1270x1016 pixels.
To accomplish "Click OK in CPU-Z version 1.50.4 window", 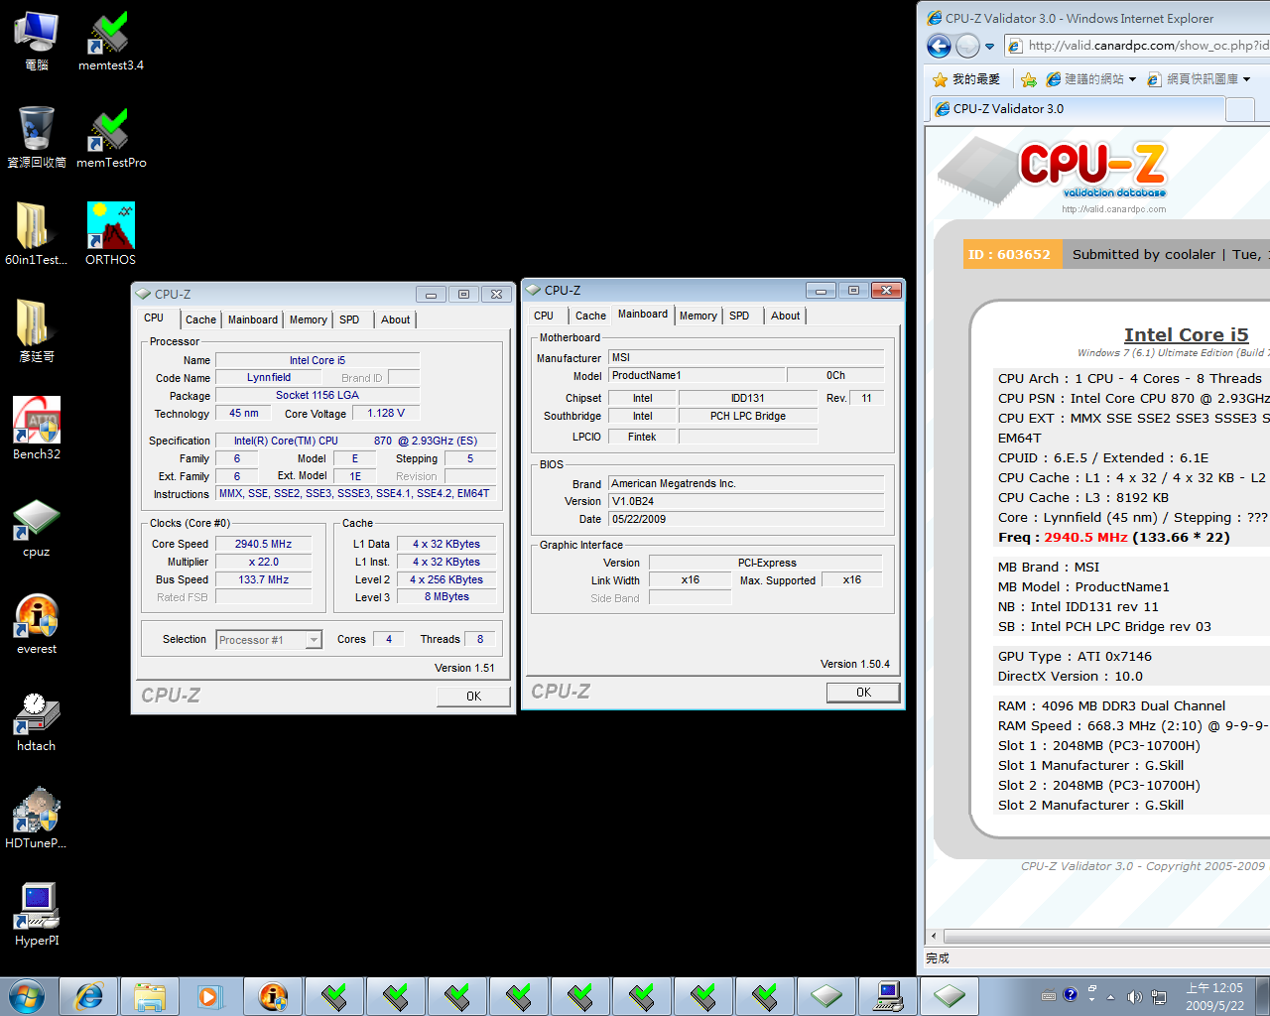I will pos(863,693).
